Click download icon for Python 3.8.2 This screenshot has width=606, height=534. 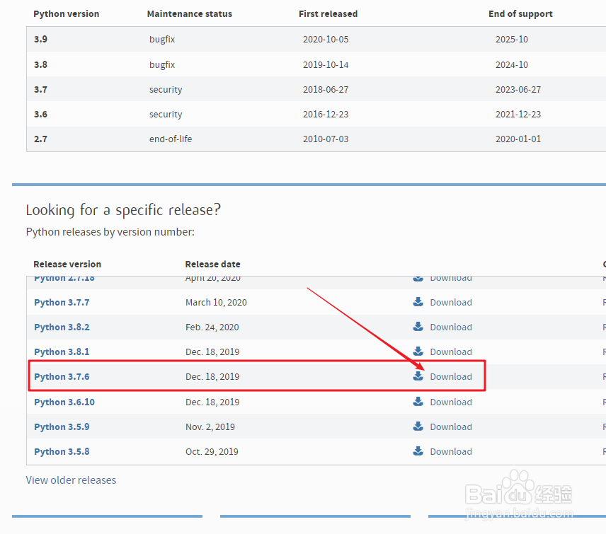point(418,327)
